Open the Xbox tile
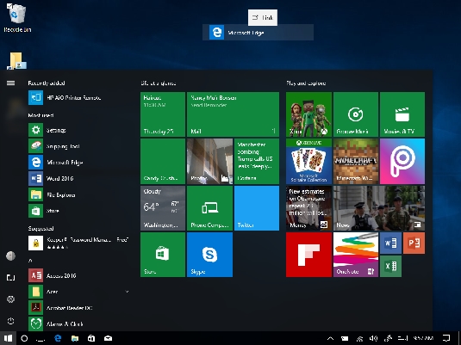This screenshot has width=461, height=345. [x=308, y=114]
